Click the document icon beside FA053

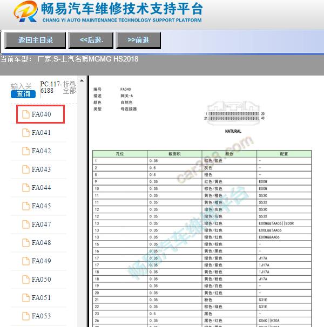(x=26, y=316)
